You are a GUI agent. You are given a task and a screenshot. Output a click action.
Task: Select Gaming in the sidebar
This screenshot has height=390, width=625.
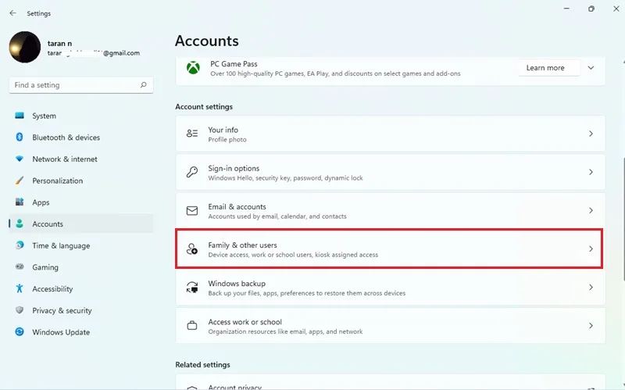(x=81, y=267)
